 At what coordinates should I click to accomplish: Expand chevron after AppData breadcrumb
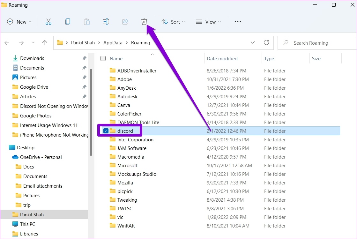pos(127,42)
